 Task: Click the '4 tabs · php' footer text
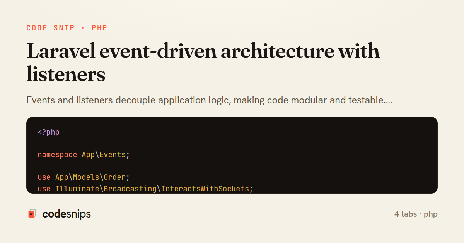coord(416,214)
